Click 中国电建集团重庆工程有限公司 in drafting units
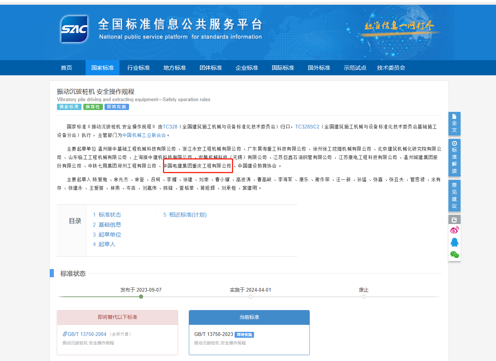This screenshot has width=496, height=361. [x=198, y=166]
